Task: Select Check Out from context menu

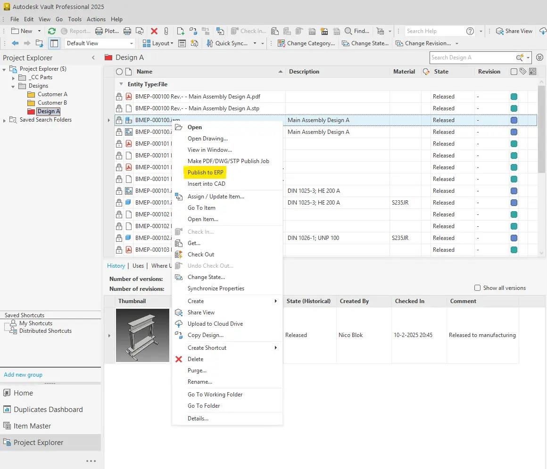Action: 201,255
